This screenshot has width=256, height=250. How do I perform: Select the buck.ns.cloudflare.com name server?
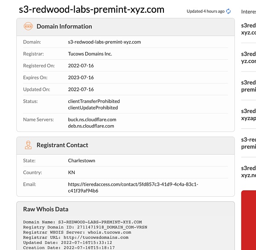click(x=92, y=120)
